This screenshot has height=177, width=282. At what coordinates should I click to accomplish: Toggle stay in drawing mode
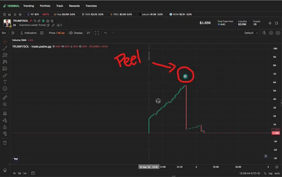point(5,120)
